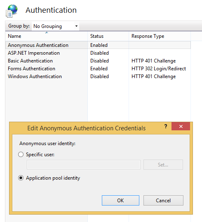Select the Forms Authentication entry

(x=31, y=69)
